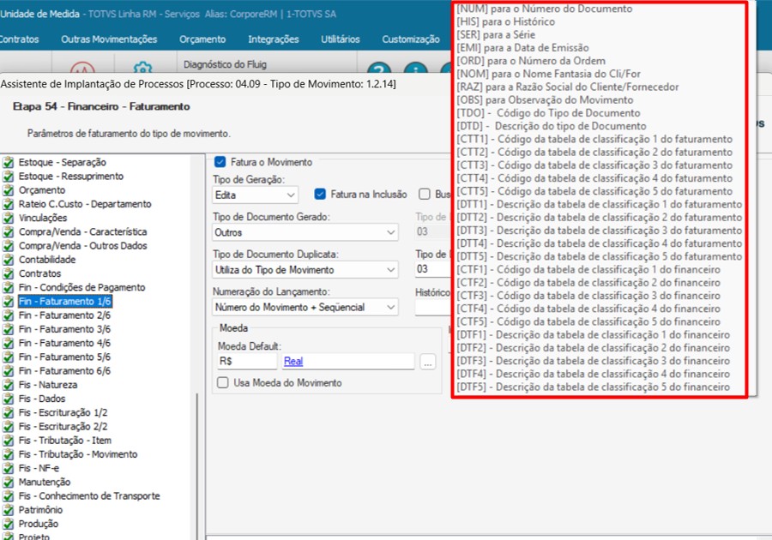Open Outras Movimentações menu
The width and height of the screenshot is (772, 540).
tap(109, 39)
